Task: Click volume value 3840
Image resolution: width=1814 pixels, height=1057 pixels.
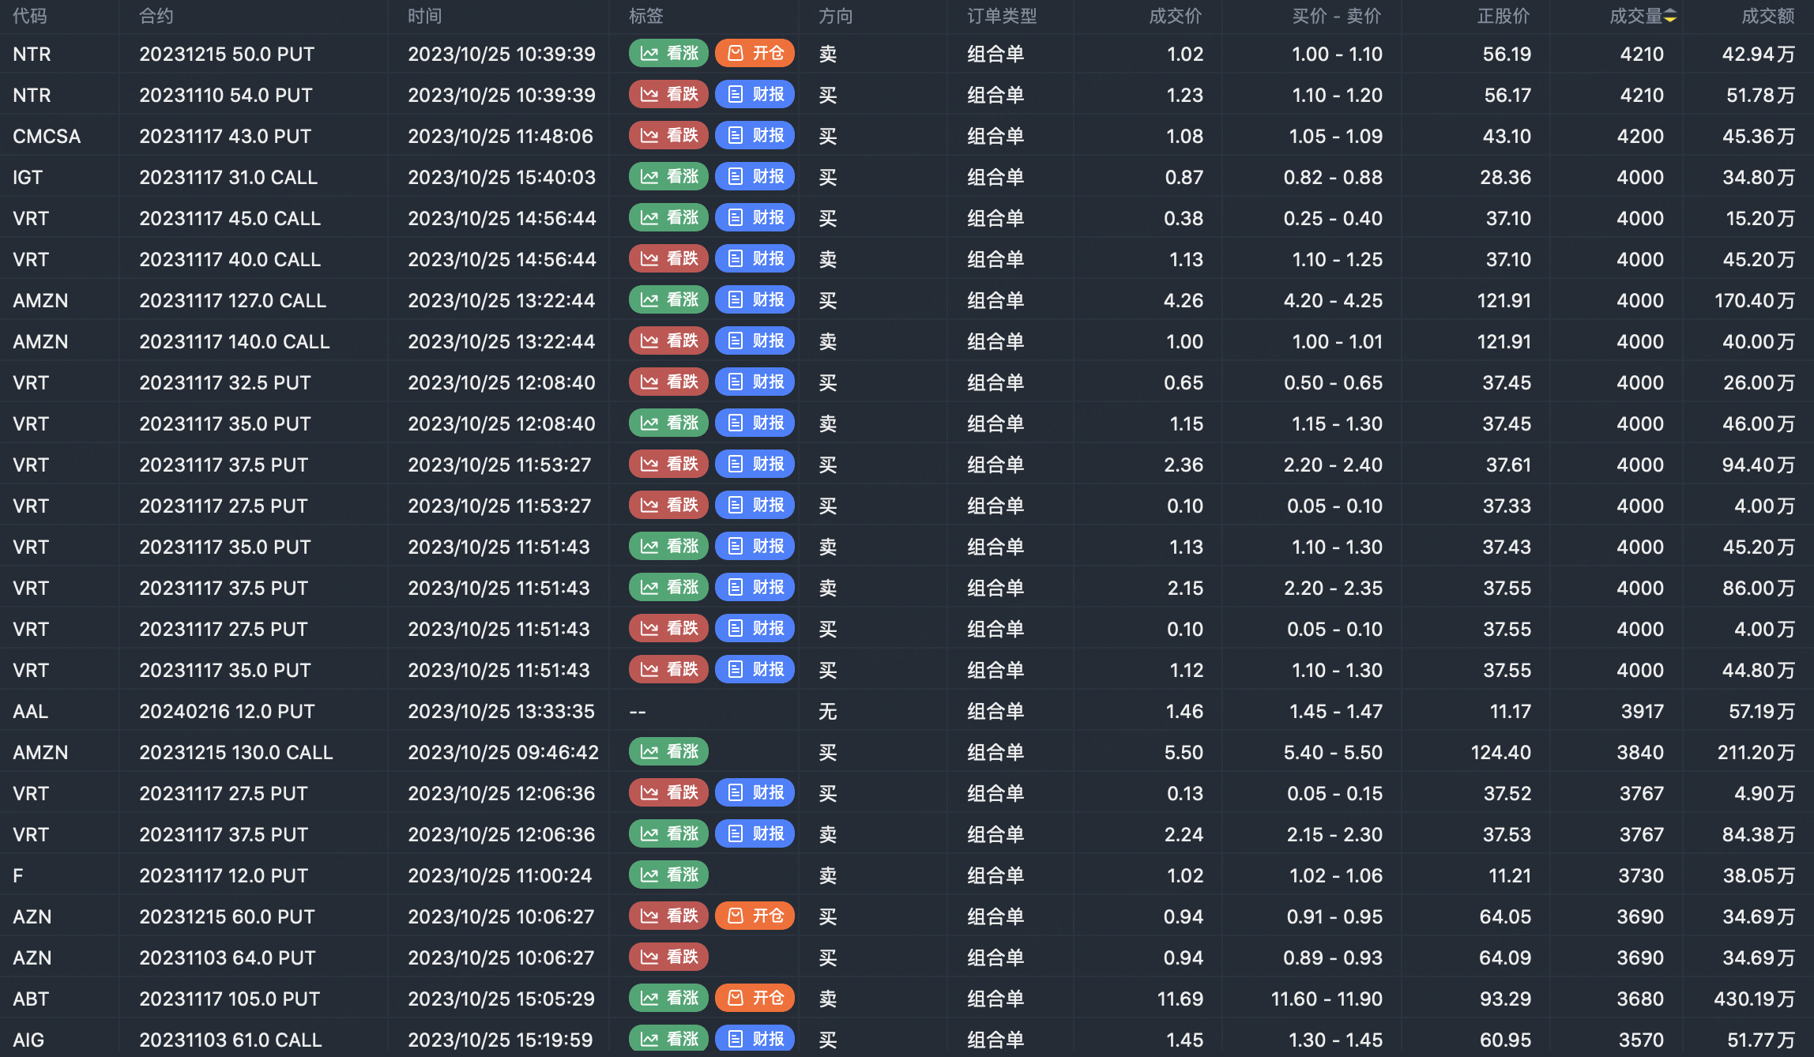Action: click(1640, 752)
